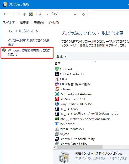Open the recent locations chevron
The width and height of the screenshot is (129, 164).
pyautogui.click(x=19, y=14)
